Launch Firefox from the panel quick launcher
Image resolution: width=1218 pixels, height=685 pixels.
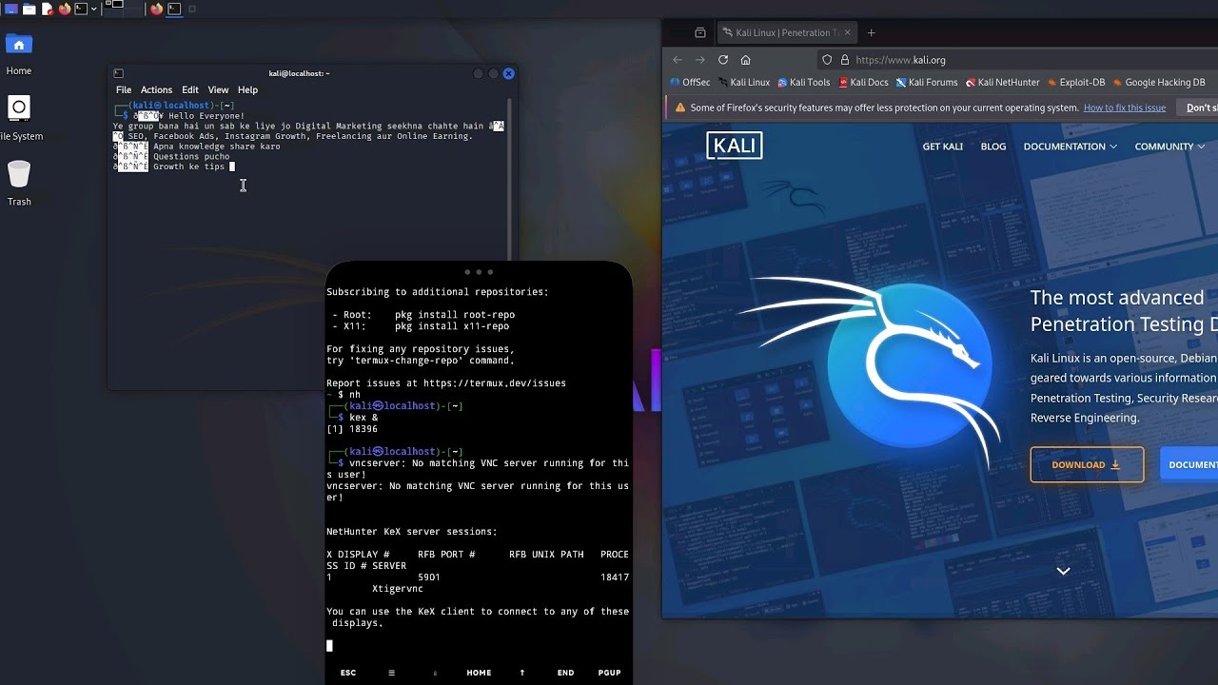(x=64, y=9)
